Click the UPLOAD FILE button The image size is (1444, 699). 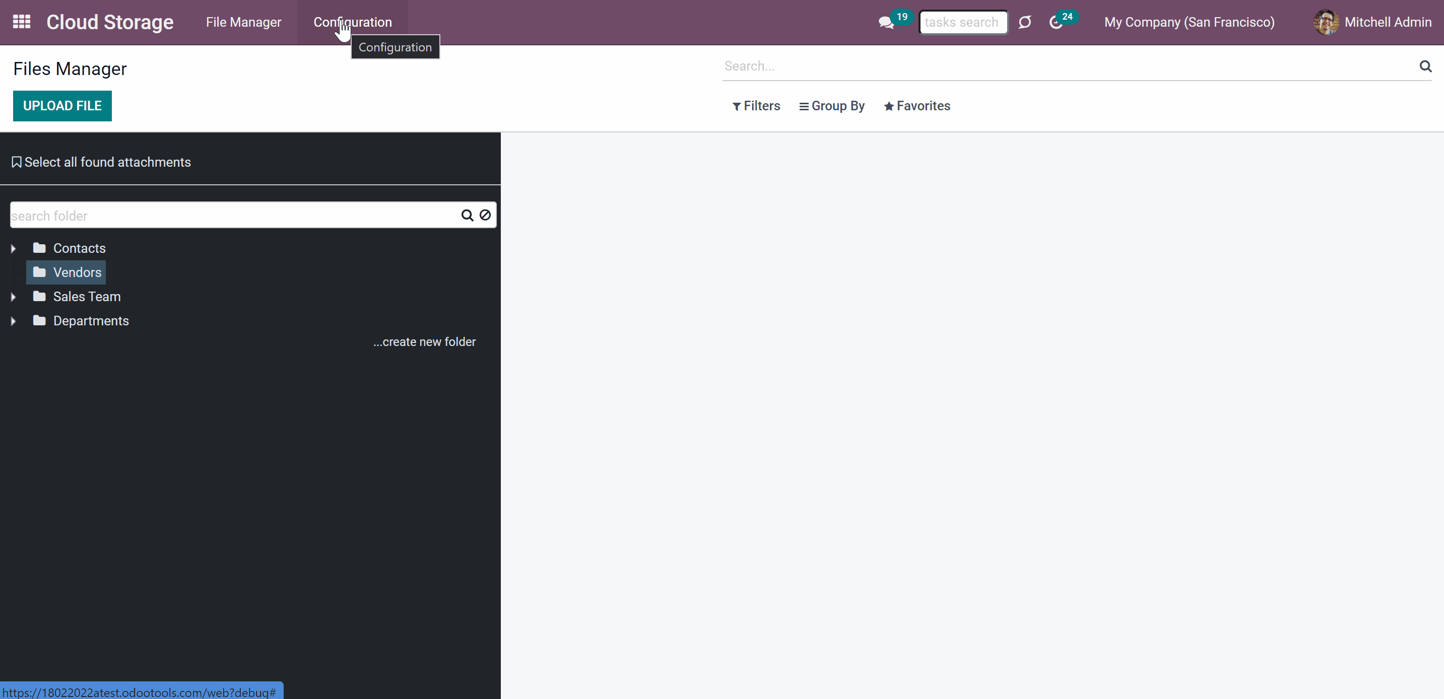point(62,106)
